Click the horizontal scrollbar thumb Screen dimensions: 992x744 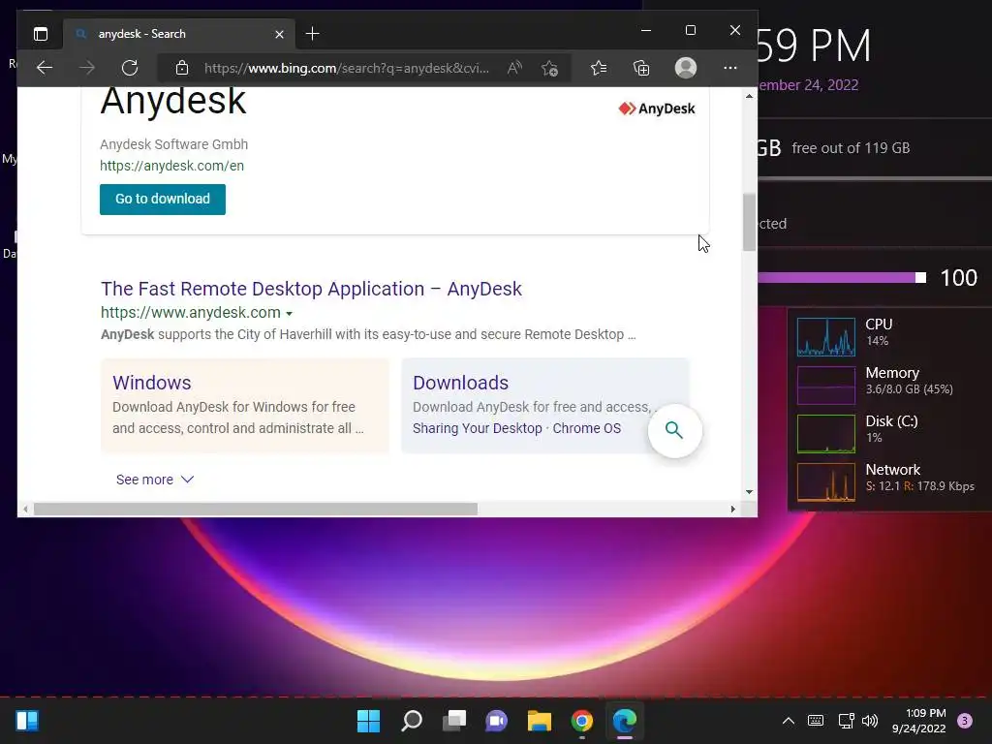pyautogui.click(x=256, y=509)
